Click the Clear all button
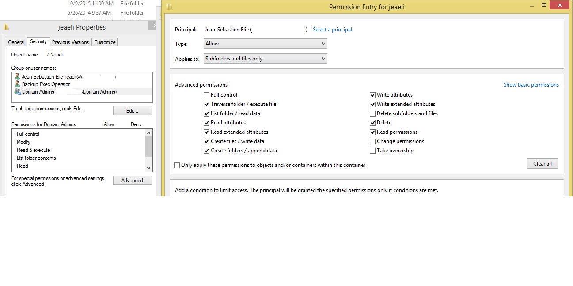The width and height of the screenshot is (573, 286). point(543,163)
